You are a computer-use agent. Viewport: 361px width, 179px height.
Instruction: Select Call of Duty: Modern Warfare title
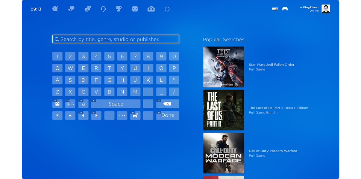[x=273, y=151]
